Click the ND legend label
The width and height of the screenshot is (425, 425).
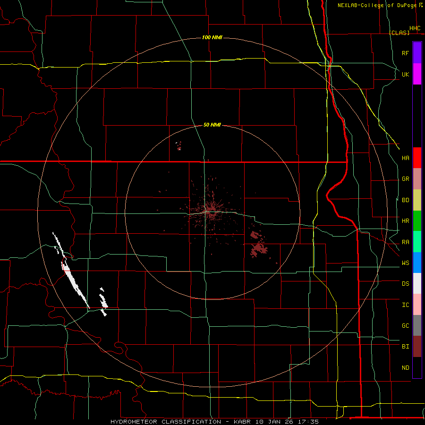click(x=405, y=367)
